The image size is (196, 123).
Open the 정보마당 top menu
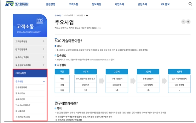point(96,4)
